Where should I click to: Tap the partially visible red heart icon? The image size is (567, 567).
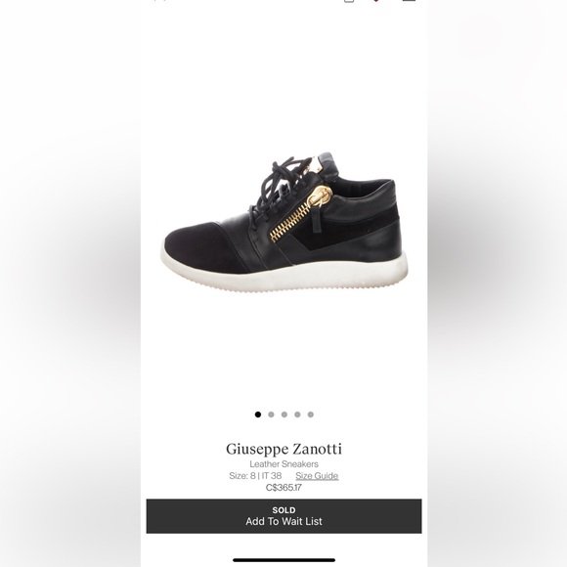[376, 1]
